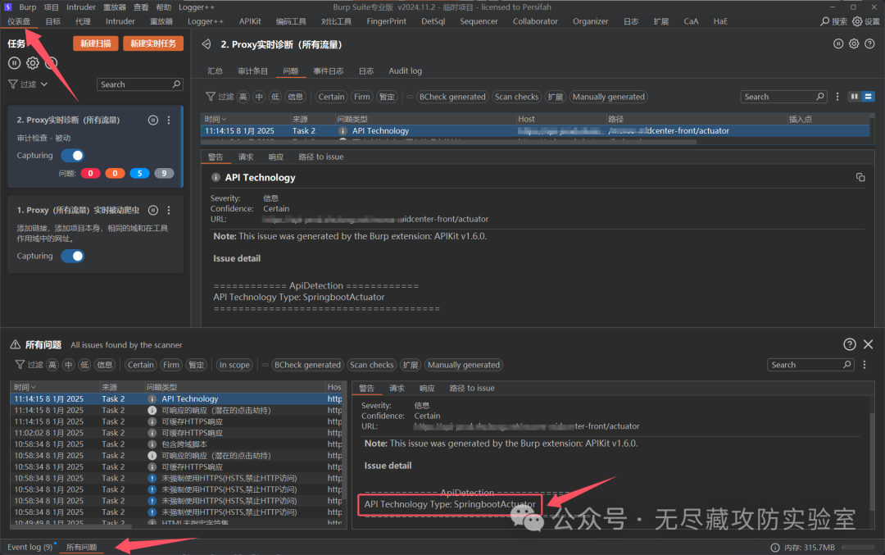885x555 pixels.
Task: Click the funnel filter icon in task issues tab
Action: point(211,97)
